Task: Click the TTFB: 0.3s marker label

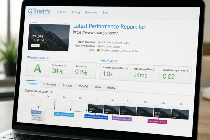Action: [x=36, y=112]
